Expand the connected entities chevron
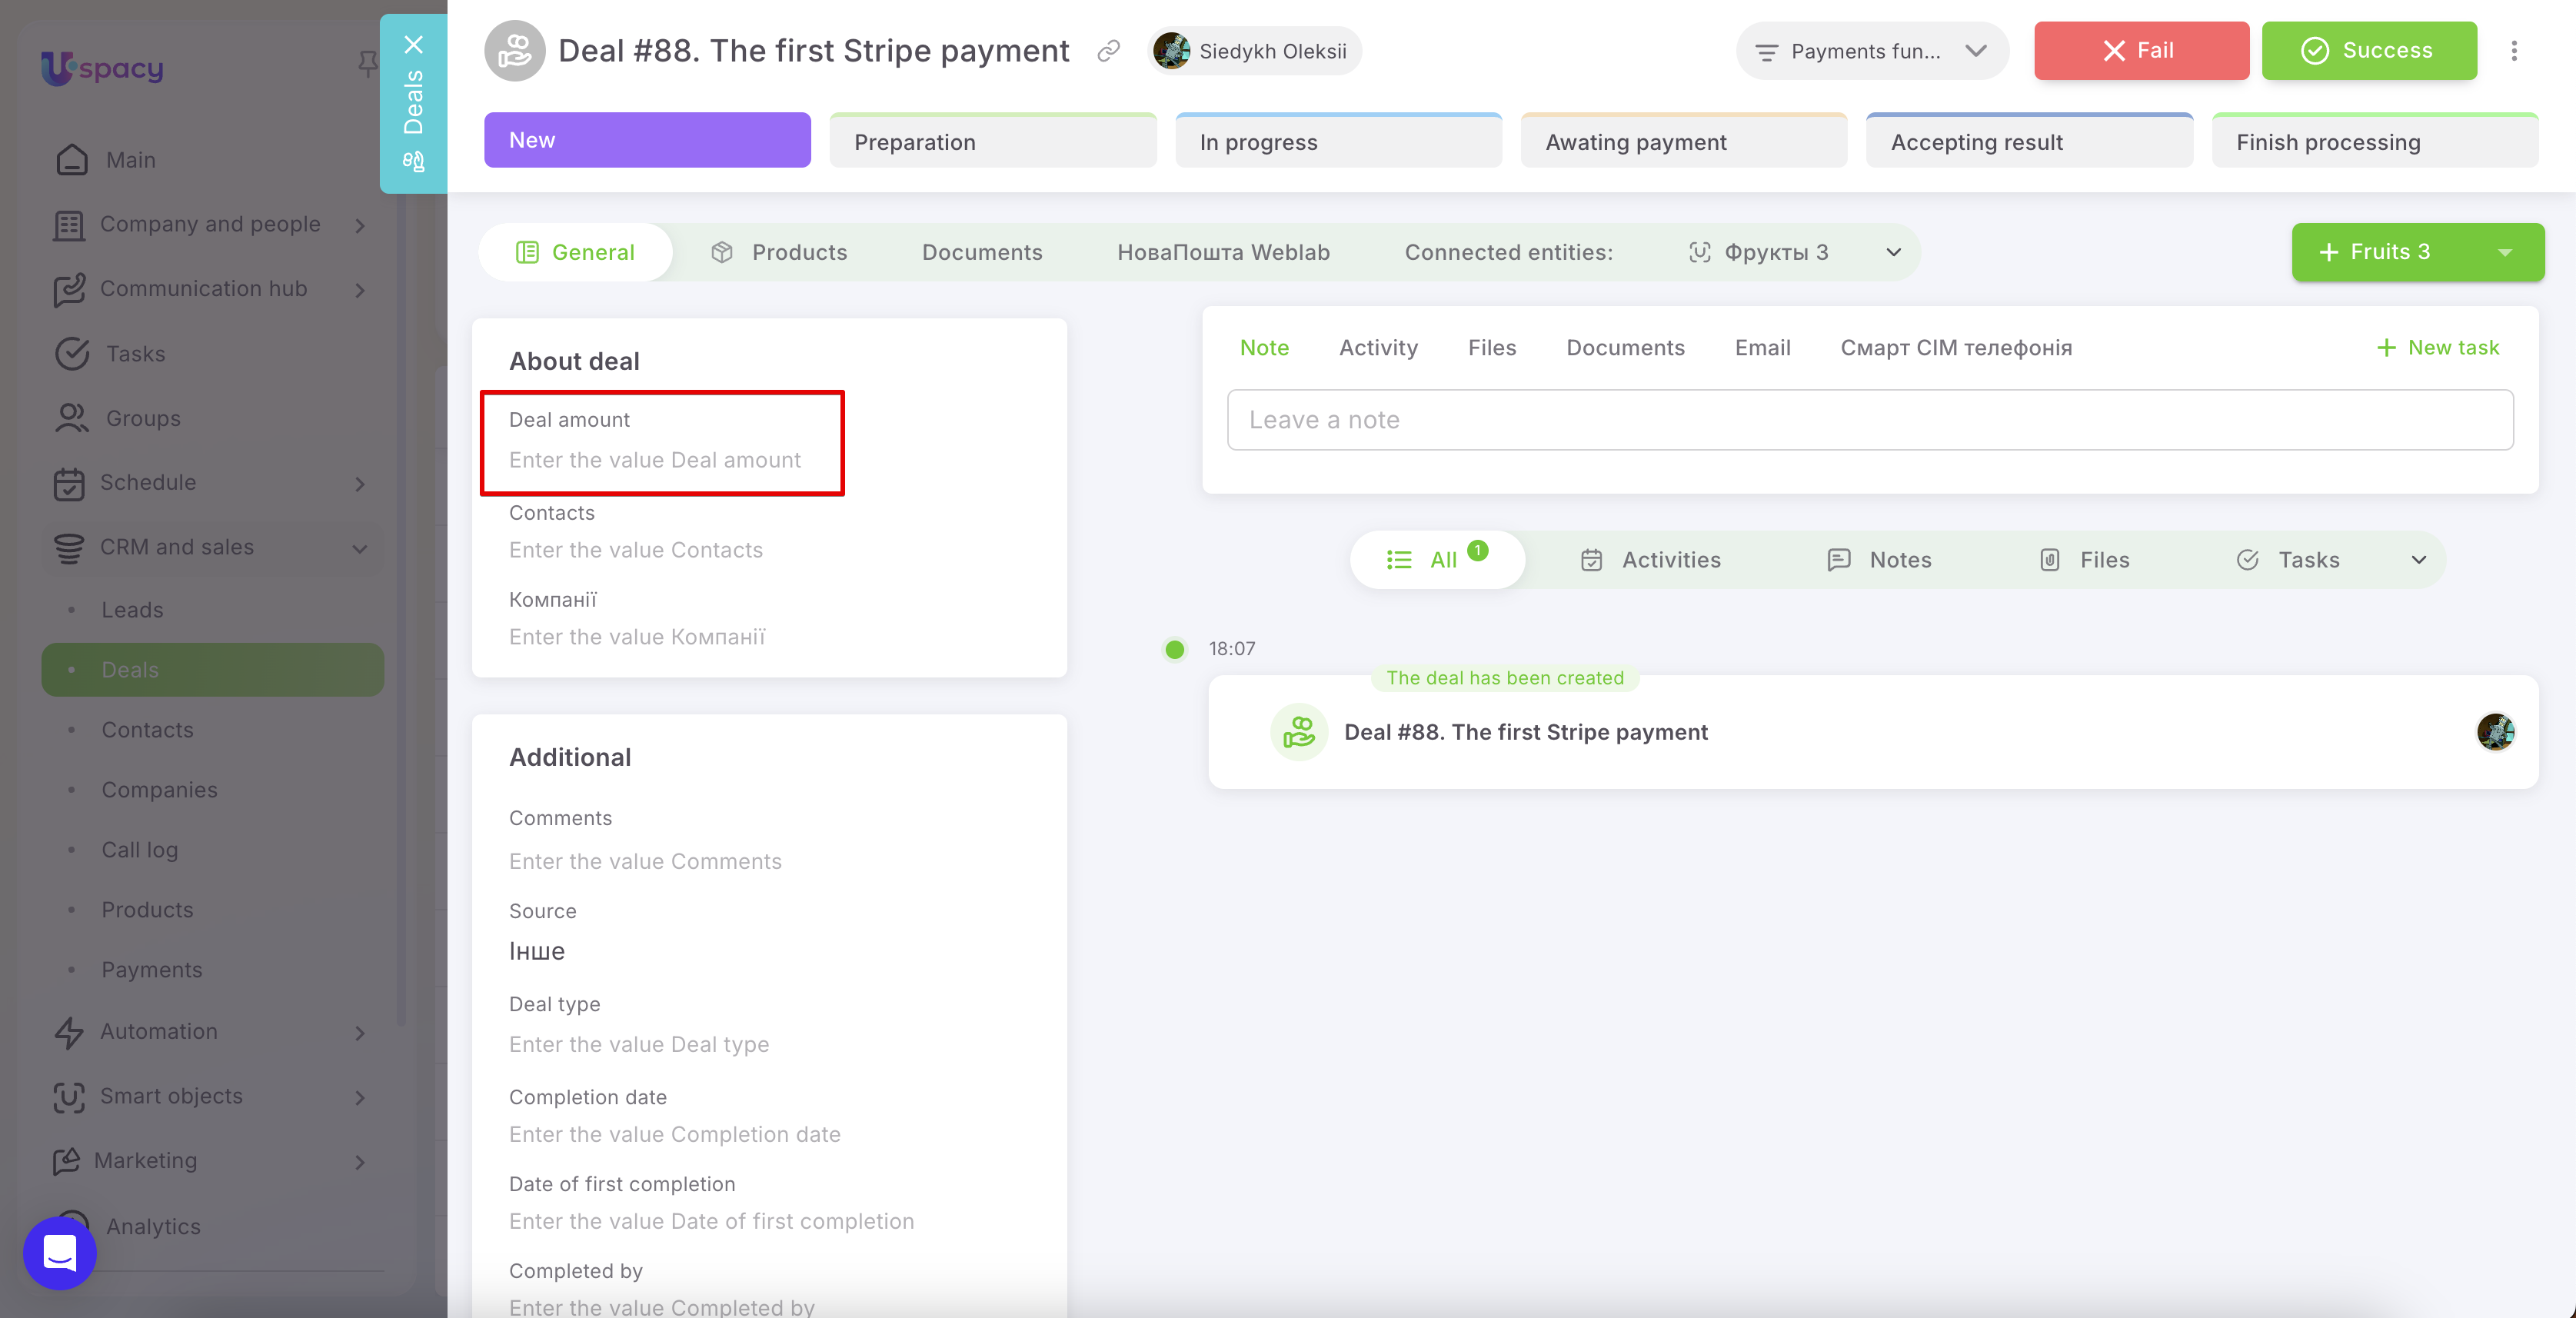 click(x=1893, y=252)
